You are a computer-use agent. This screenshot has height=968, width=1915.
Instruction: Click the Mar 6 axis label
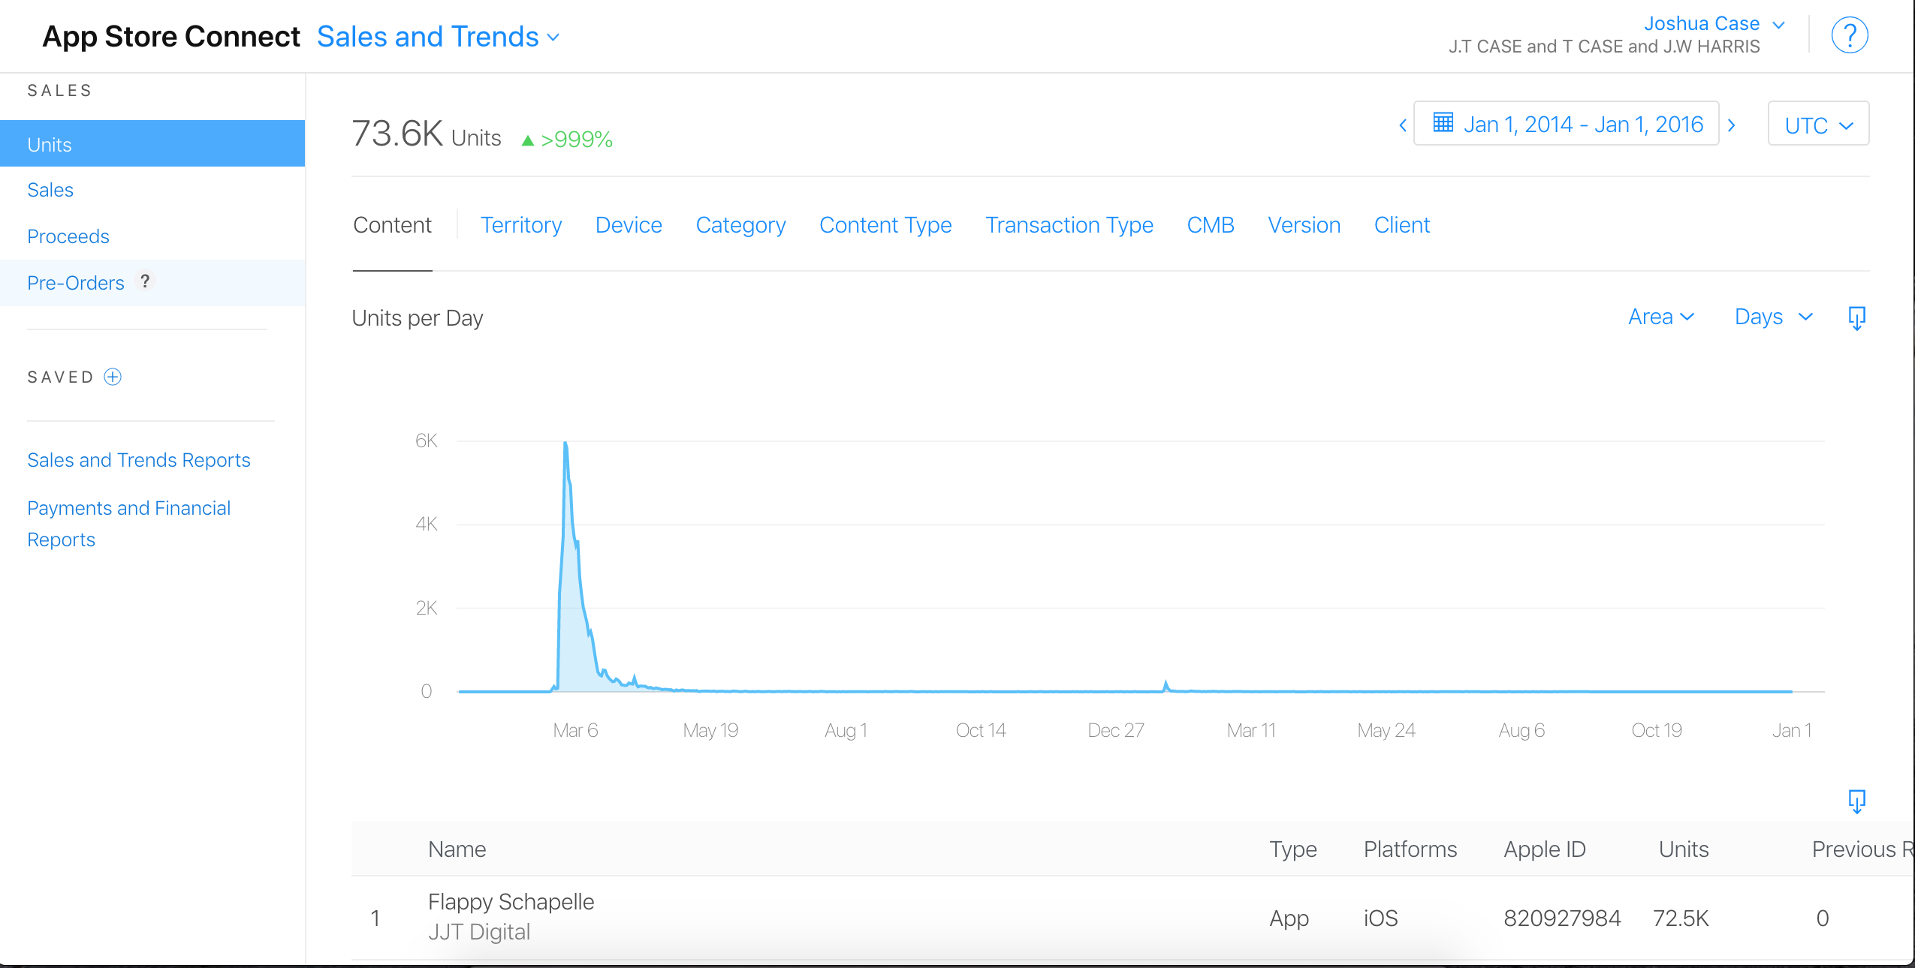[575, 730]
